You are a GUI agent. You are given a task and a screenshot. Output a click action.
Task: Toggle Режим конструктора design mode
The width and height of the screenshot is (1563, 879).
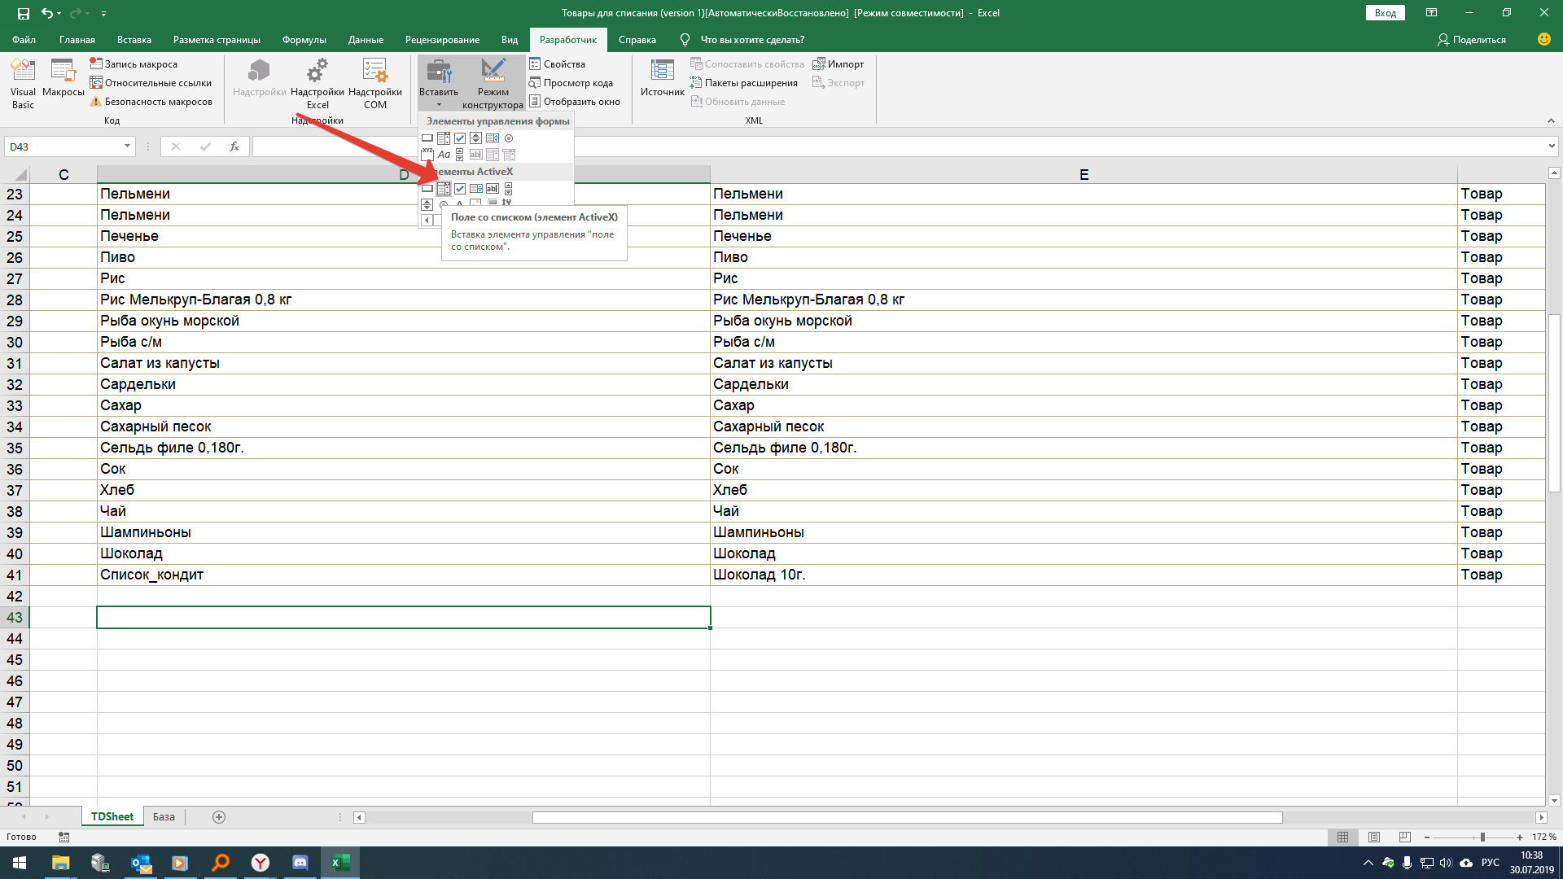point(493,82)
